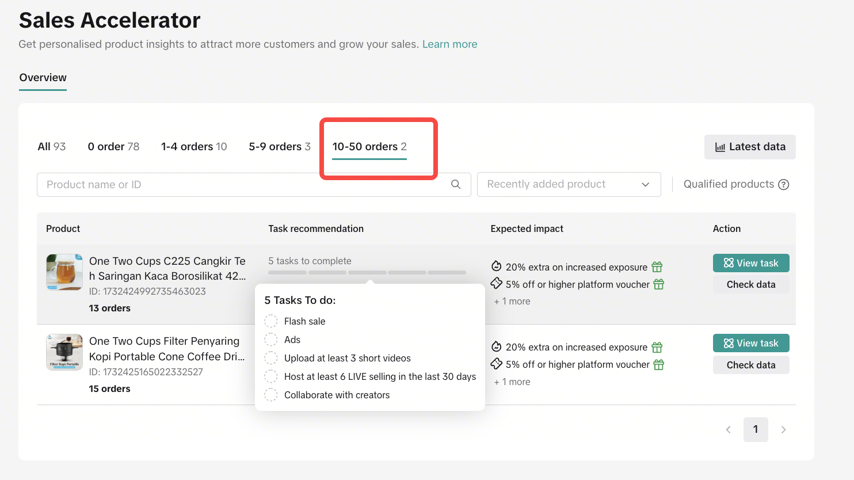
Task: Check the Ads task
Action: 270,339
